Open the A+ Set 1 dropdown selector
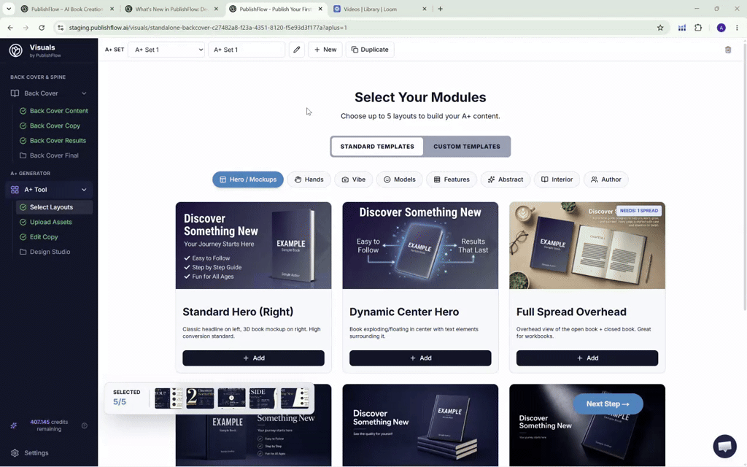The width and height of the screenshot is (747, 467). [166, 50]
